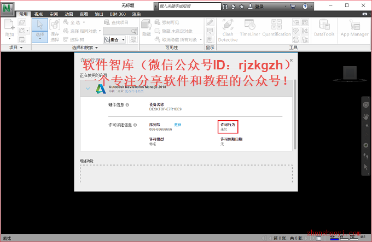372x242 pixels.
Task: Click the Favorites star icon
Action: 242,7
